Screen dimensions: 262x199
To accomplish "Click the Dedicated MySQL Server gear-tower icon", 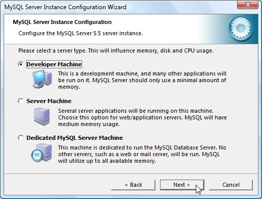I will click(41, 153).
